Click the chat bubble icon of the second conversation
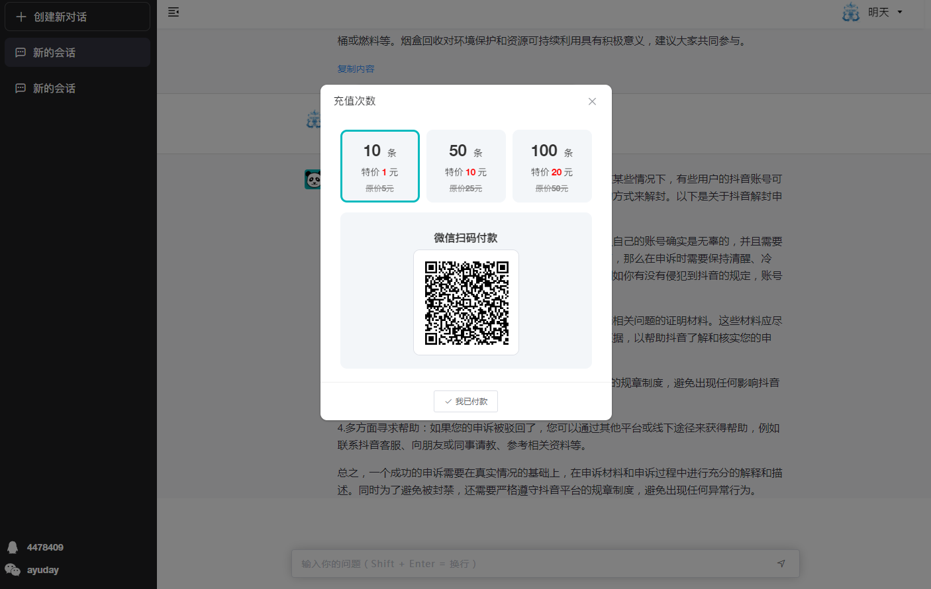 pyautogui.click(x=21, y=88)
